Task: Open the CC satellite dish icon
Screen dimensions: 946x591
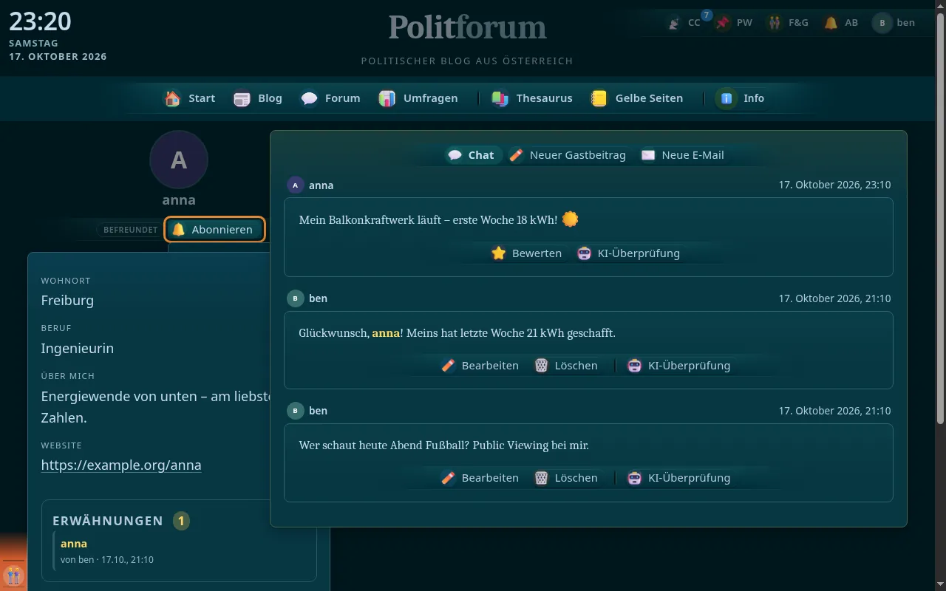Action: coord(684,23)
